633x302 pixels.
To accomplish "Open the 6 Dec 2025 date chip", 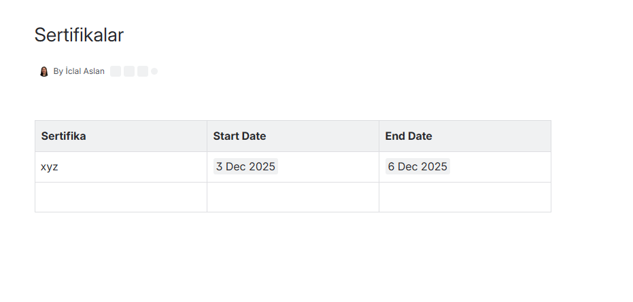I will click(417, 166).
